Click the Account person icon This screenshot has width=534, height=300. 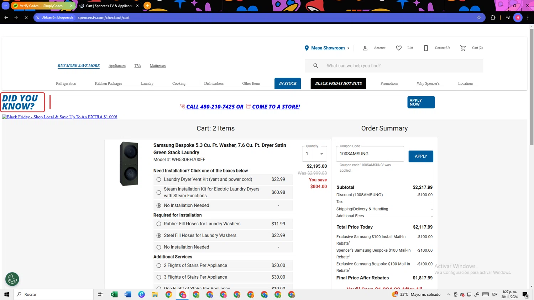[365, 48]
